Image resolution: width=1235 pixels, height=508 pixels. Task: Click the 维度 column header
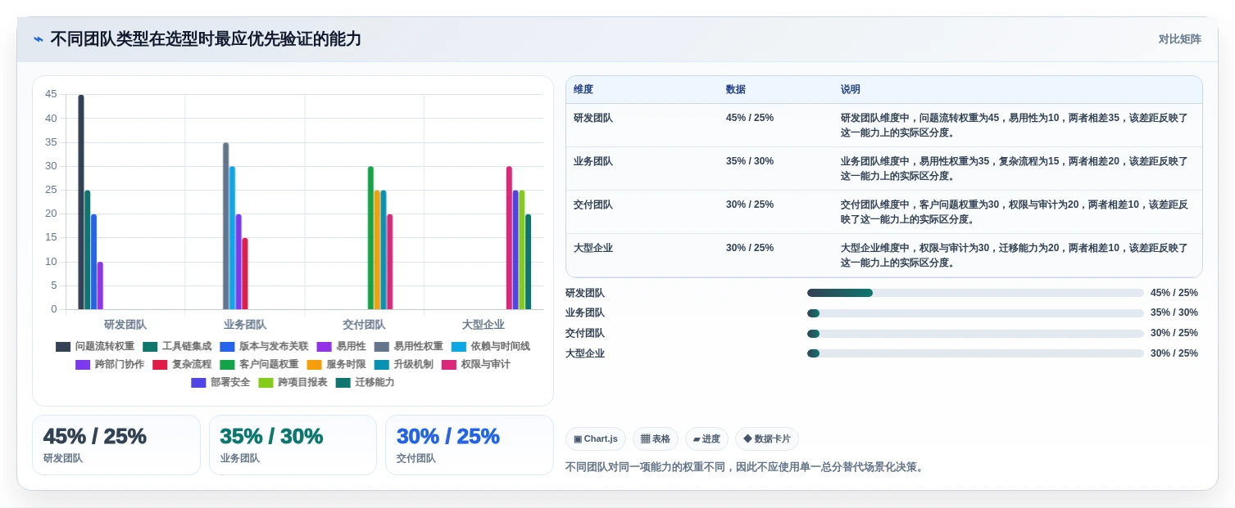pyautogui.click(x=583, y=89)
